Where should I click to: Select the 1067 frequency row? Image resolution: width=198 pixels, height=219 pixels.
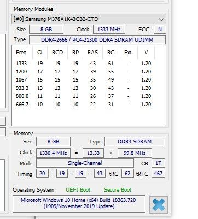pos(84,80)
